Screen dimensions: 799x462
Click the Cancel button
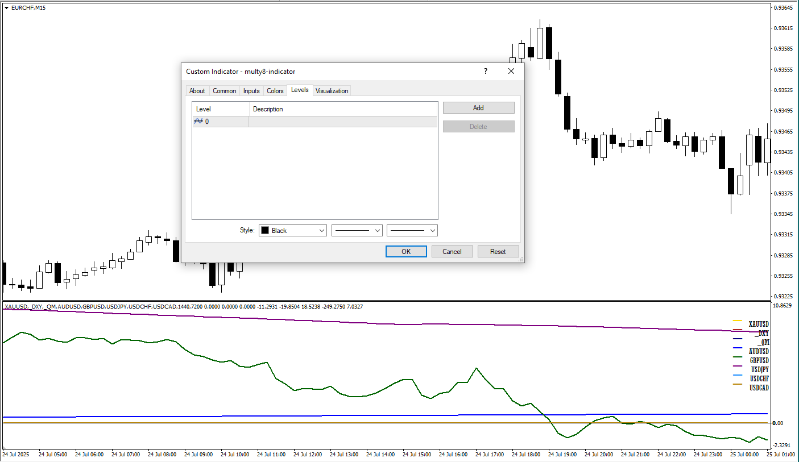click(452, 252)
